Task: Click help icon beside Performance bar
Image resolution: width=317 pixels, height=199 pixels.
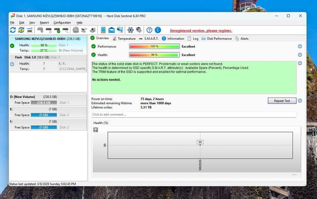Action: click(x=300, y=46)
